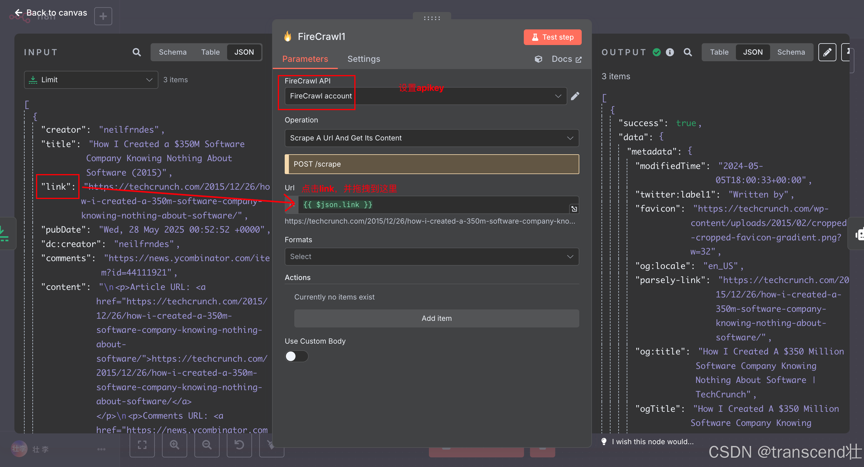The height and width of the screenshot is (467, 864).
Task: Select the "success" key in output JSON
Action: pyautogui.click(x=640, y=123)
